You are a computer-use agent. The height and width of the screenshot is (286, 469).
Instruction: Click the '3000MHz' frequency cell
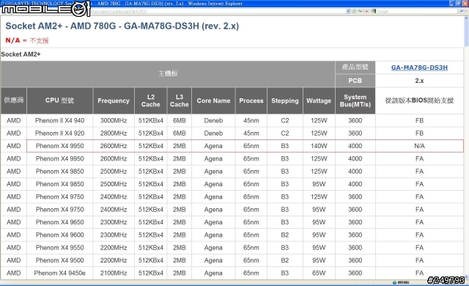point(114,120)
